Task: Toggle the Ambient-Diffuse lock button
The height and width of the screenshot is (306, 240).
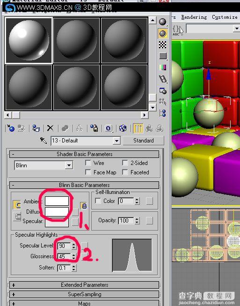Action: point(17,205)
